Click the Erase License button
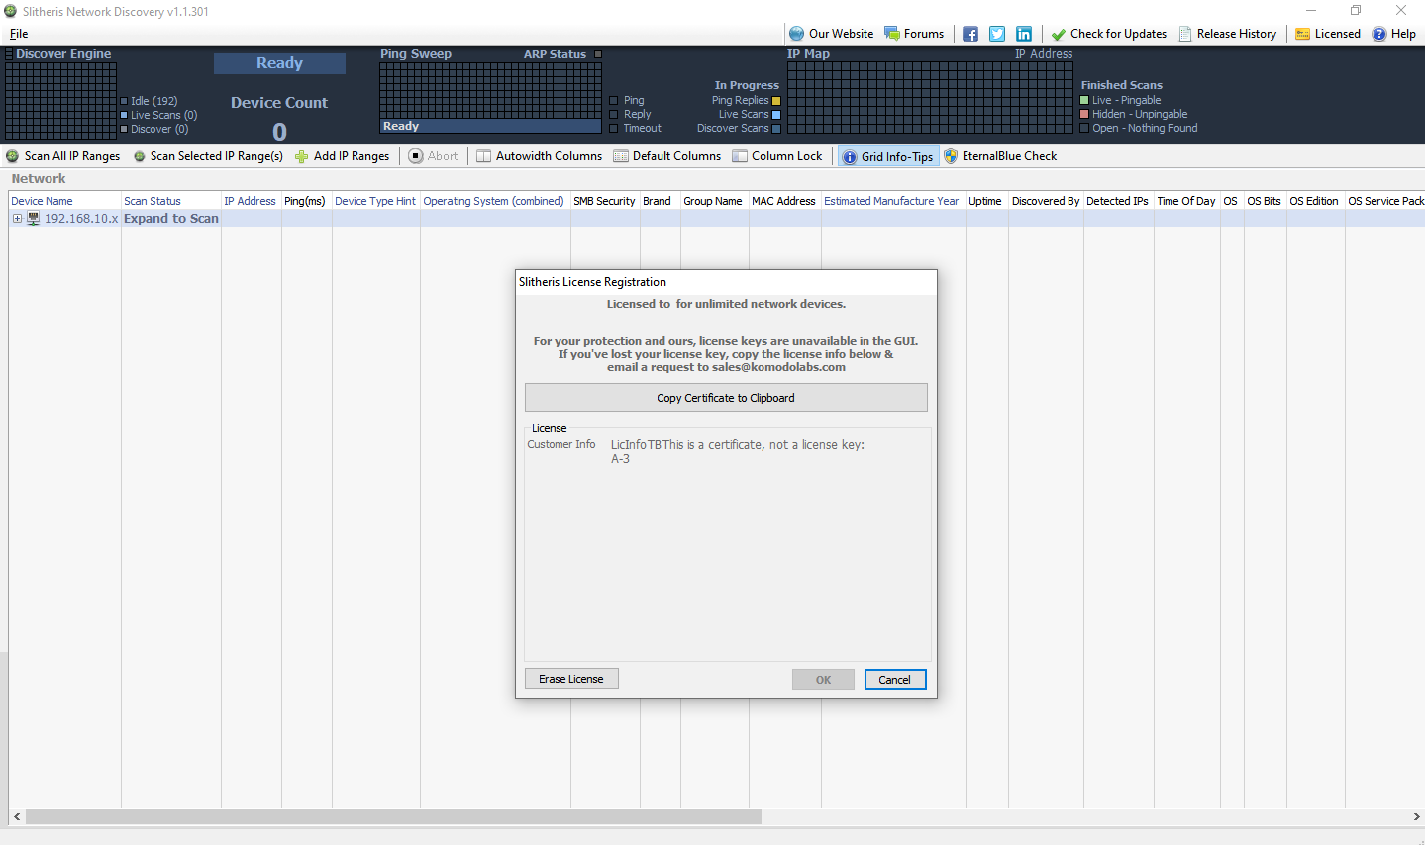The image size is (1425, 845). pos(571,679)
